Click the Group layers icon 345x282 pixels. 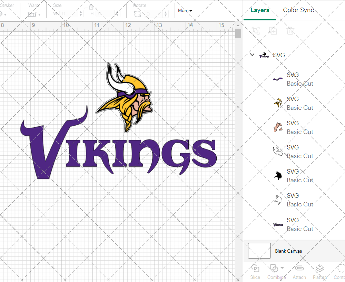coord(255,31)
